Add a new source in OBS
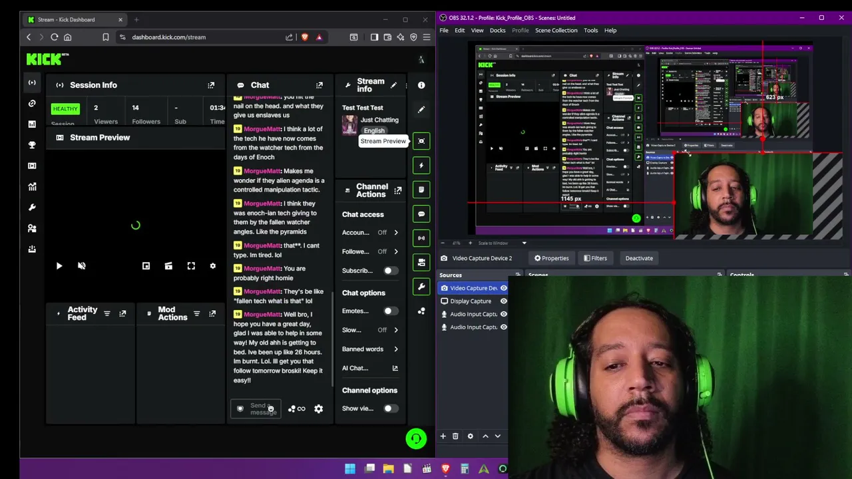 tap(443, 436)
